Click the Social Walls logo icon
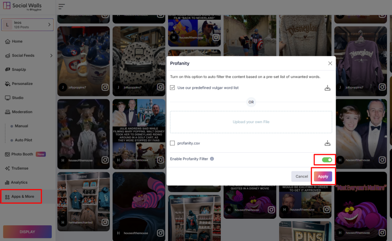The height and width of the screenshot is (241, 392). (7, 7)
